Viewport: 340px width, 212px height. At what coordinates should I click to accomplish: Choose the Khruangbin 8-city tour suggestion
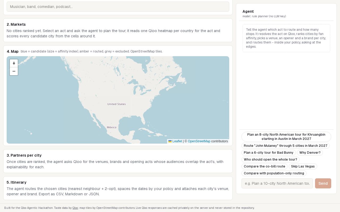point(286,137)
